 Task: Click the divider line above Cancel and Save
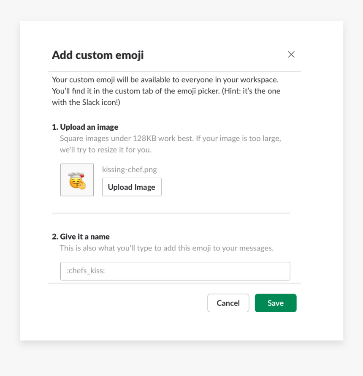pyautogui.click(x=174, y=283)
